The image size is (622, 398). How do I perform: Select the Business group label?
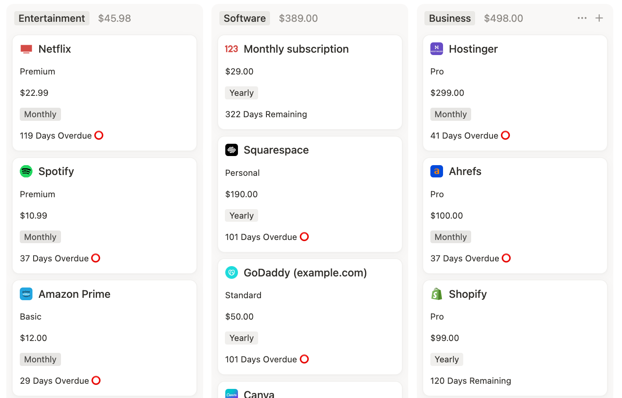[450, 18]
